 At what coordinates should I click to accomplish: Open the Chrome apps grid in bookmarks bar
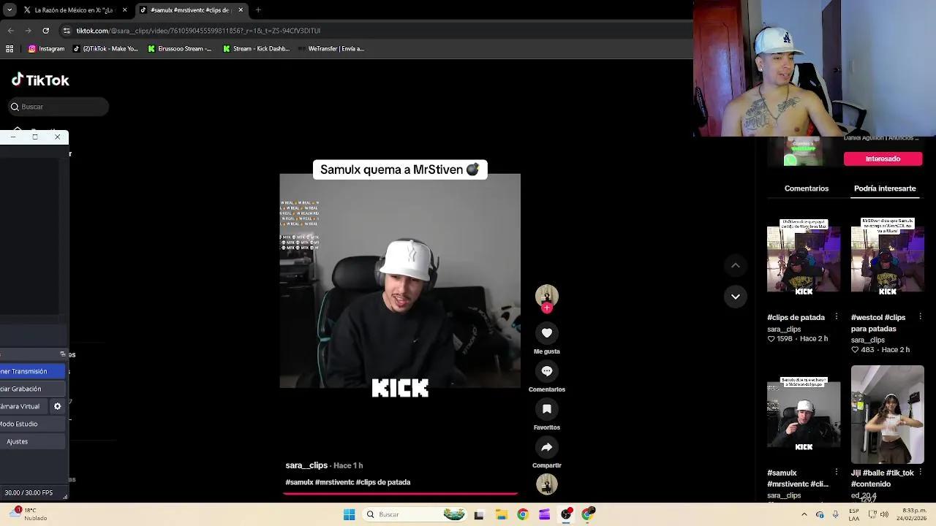tap(10, 49)
